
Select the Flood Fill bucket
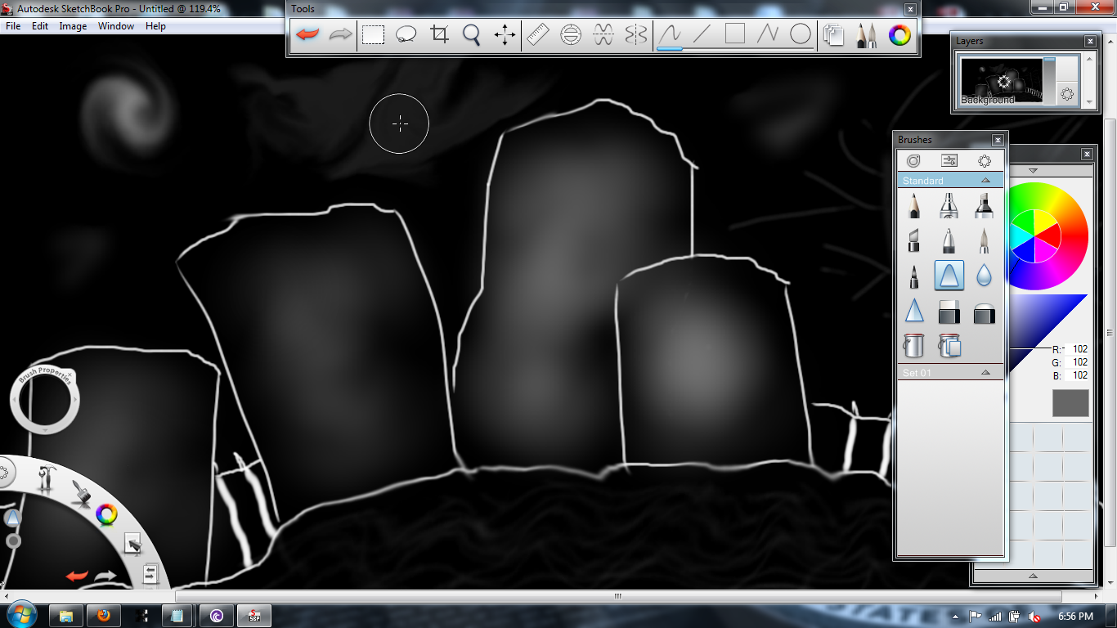pos(913,345)
